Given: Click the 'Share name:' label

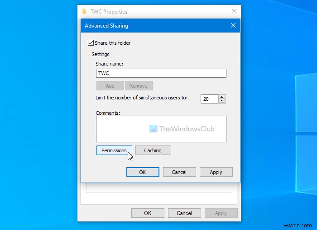Looking at the screenshot, I should tap(110, 64).
